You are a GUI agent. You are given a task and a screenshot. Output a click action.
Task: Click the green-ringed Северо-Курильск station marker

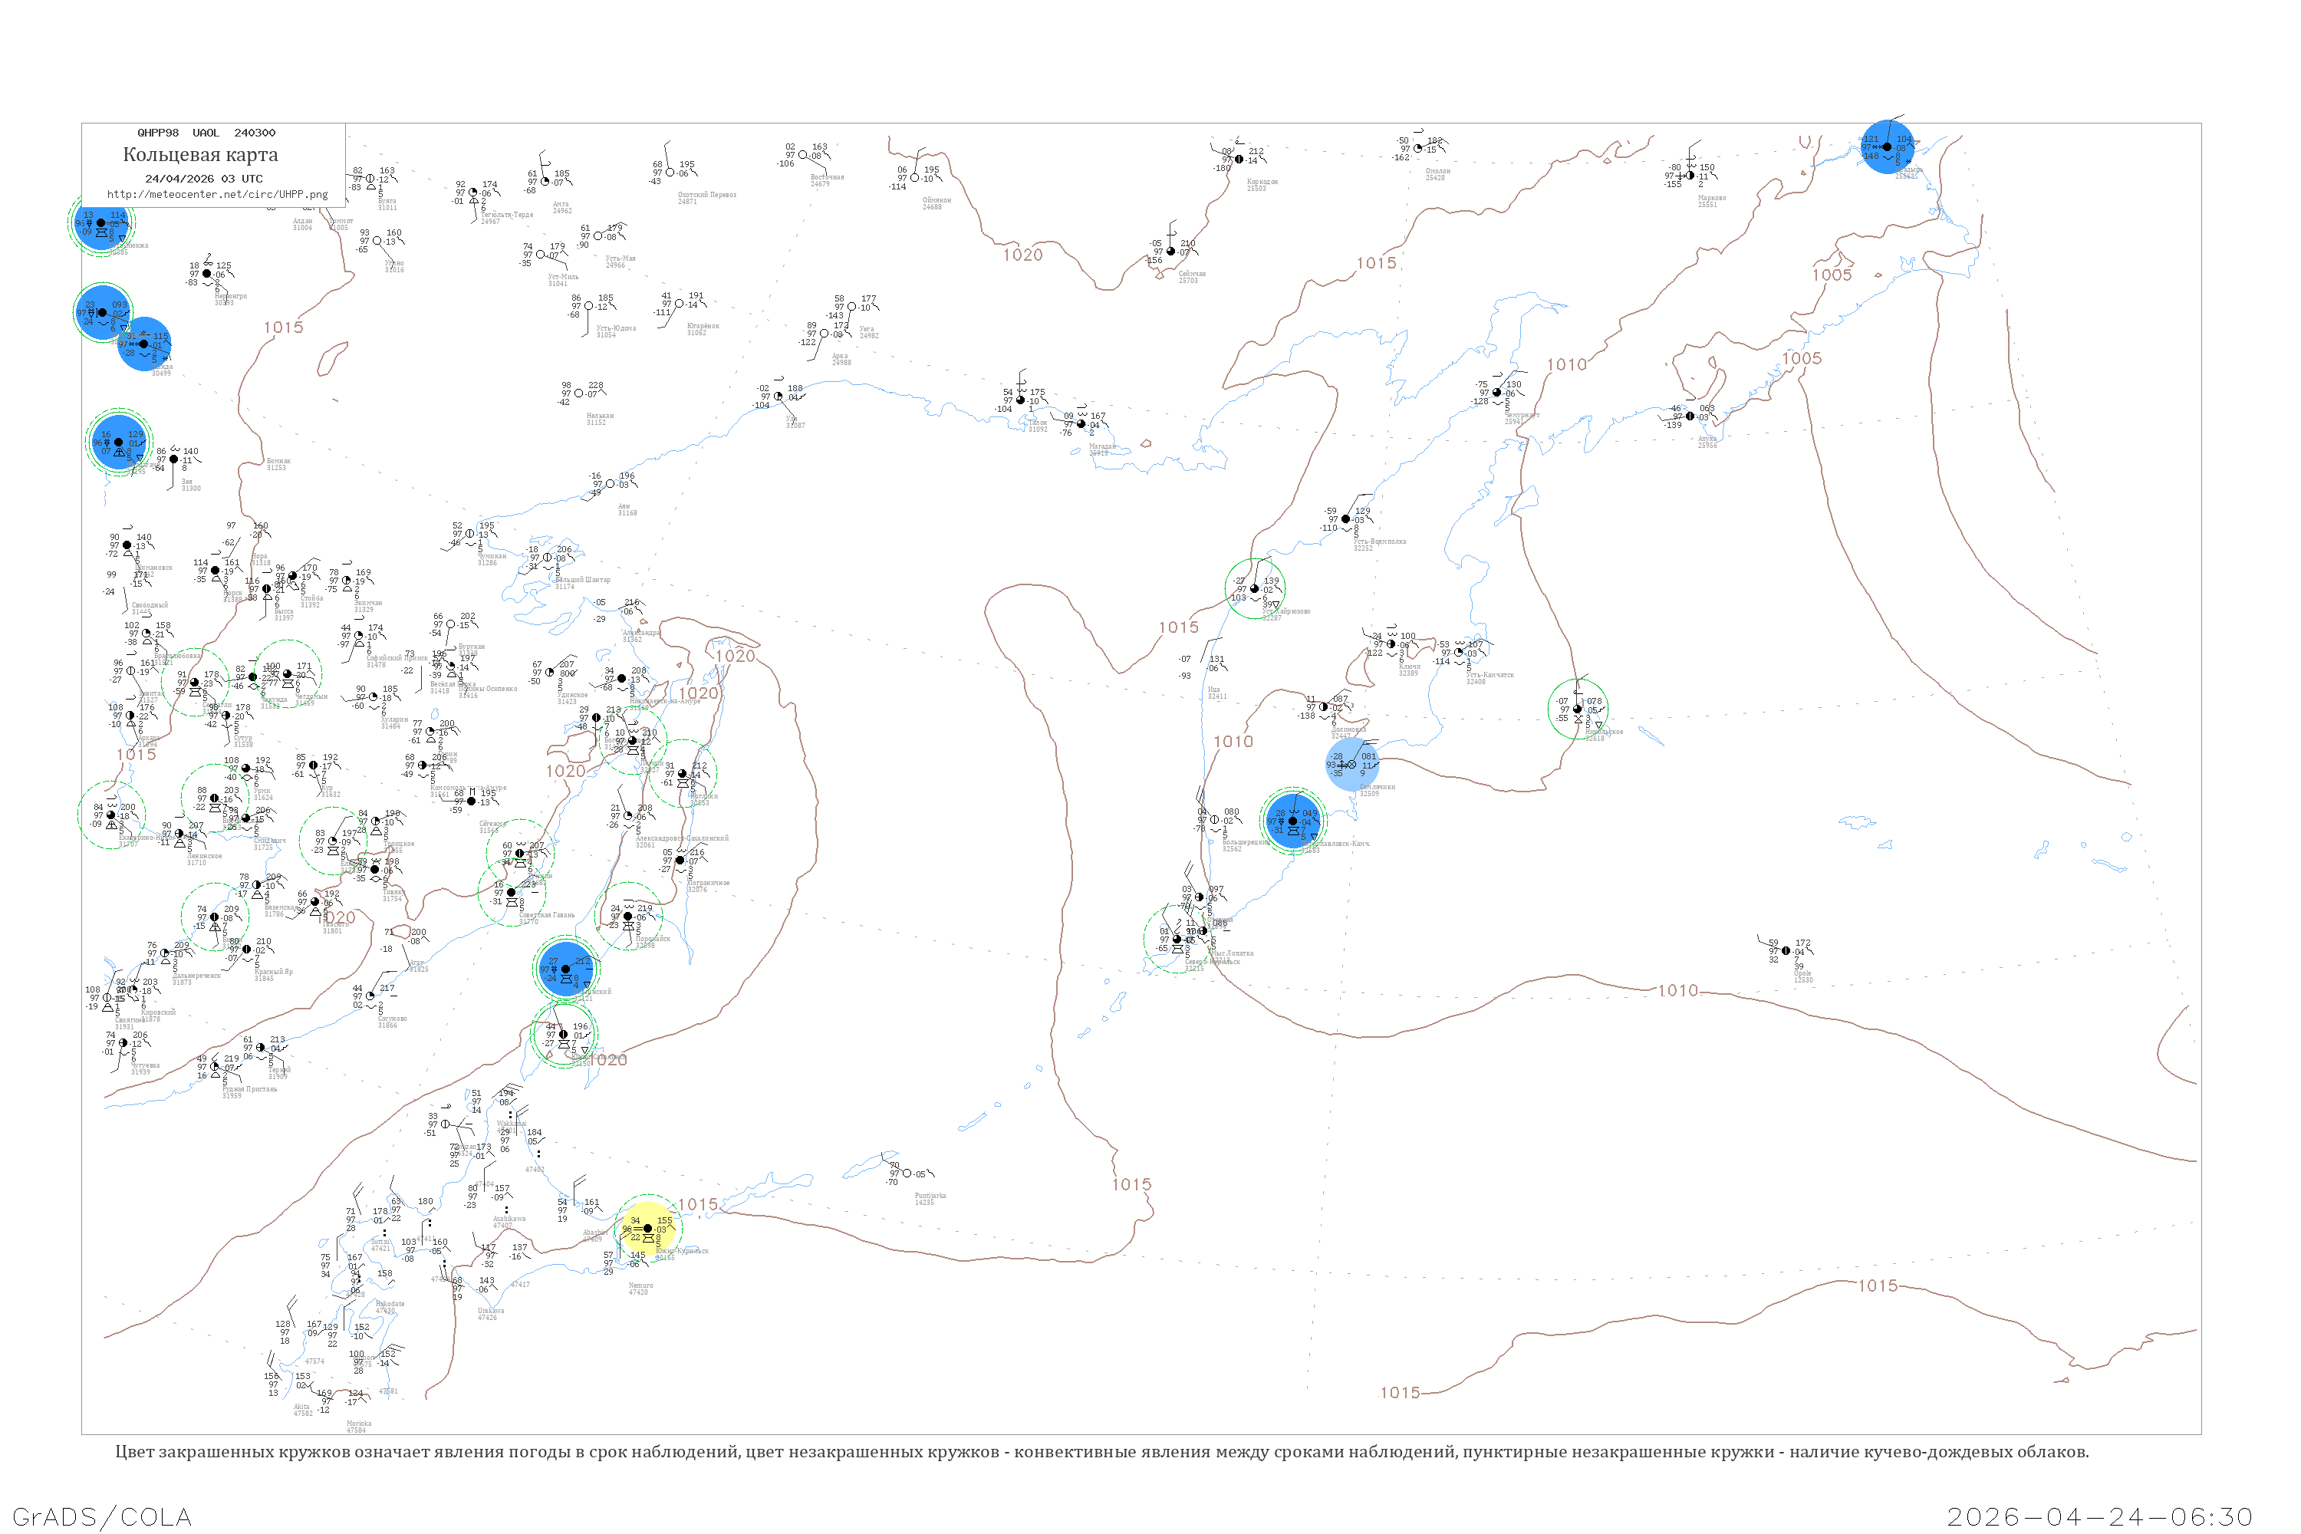[x=1177, y=938]
